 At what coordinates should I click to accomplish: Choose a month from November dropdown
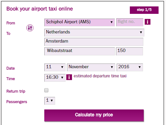coord(91,67)
